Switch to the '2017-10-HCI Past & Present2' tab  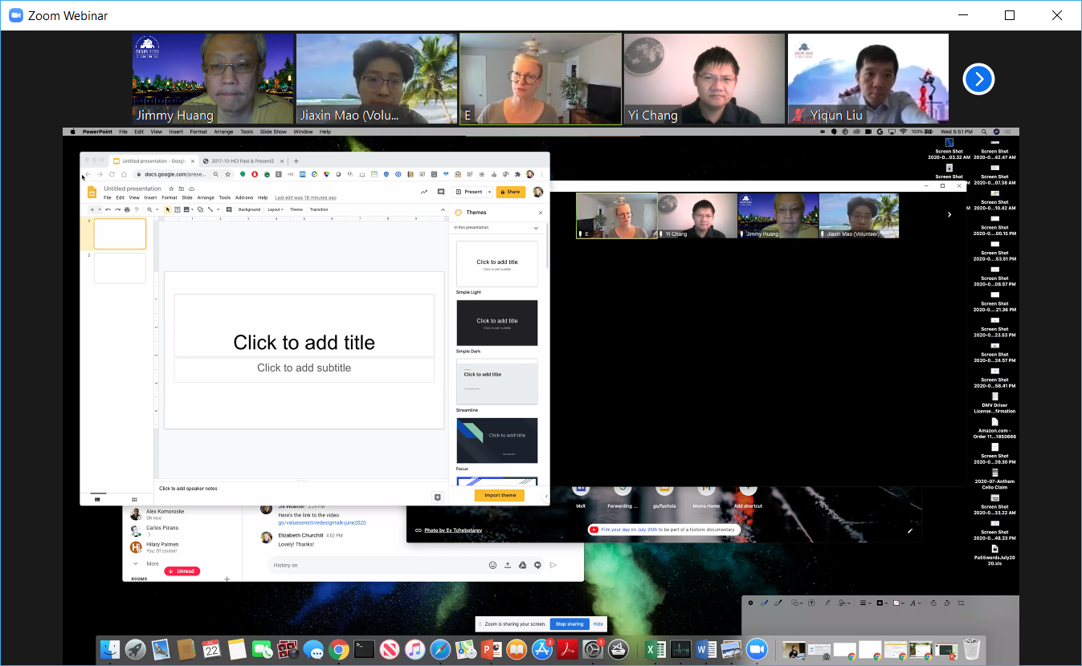click(243, 161)
